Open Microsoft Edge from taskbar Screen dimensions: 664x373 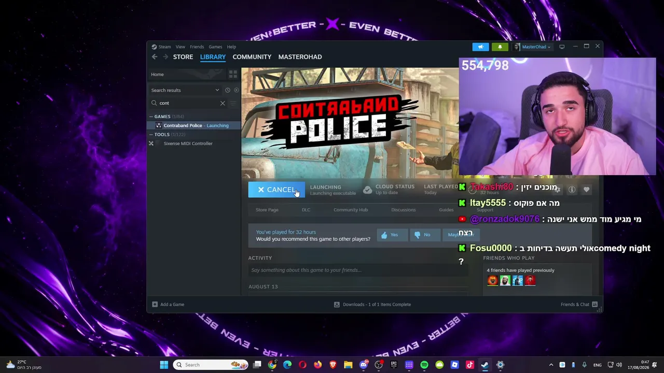[x=287, y=365]
